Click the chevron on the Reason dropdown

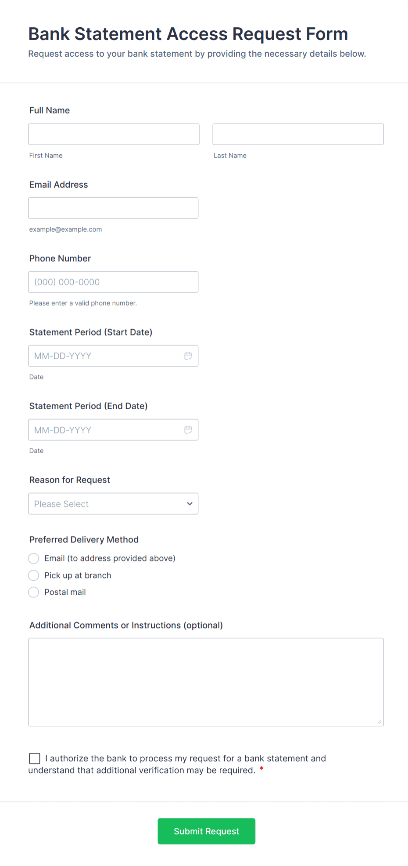[x=189, y=503]
